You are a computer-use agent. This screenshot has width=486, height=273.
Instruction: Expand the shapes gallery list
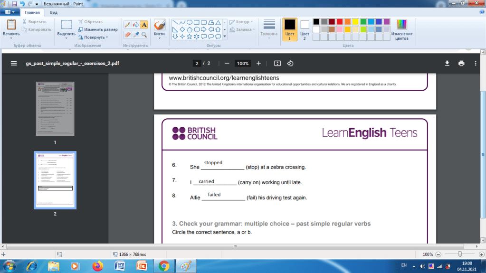click(x=224, y=36)
